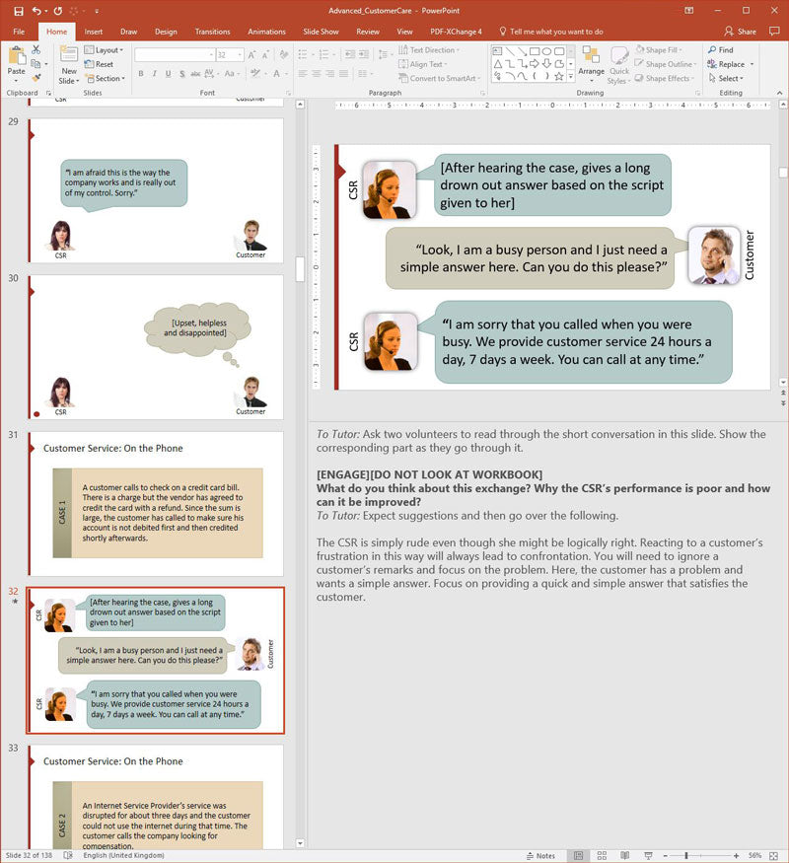Open Find in the Editing group
The height and width of the screenshot is (863, 789).
(x=721, y=50)
